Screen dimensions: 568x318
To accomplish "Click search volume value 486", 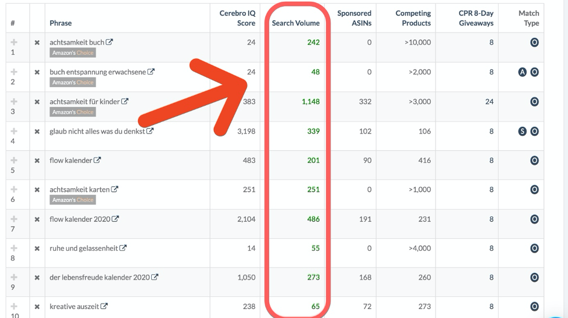I will point(313,219).
